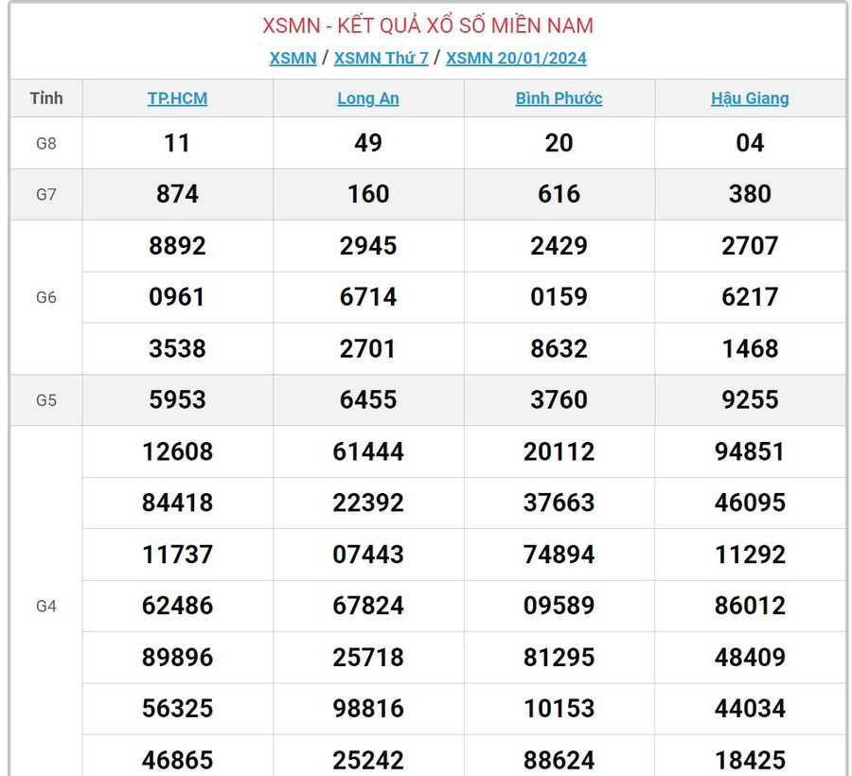Screen dimensions: 852x776
Task: Select the G7 prize row label
Action: pyautogui.click(x=46, y=194)
